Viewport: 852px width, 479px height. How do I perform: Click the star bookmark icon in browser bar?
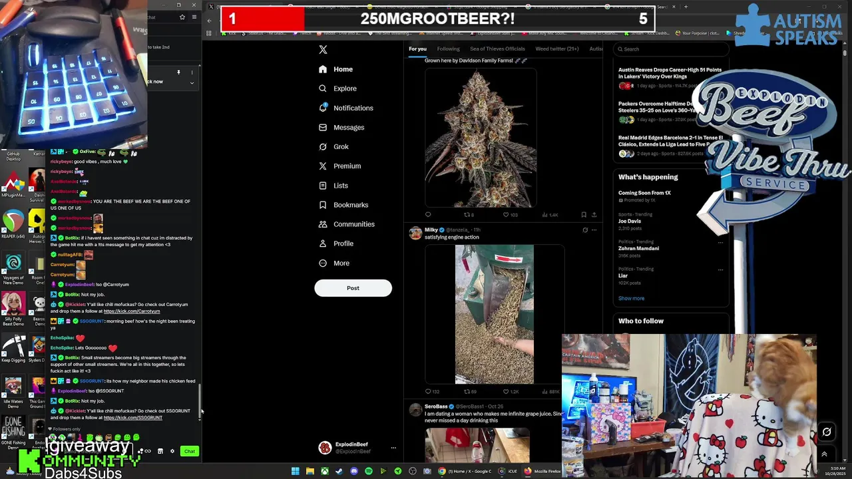[182, 17]
